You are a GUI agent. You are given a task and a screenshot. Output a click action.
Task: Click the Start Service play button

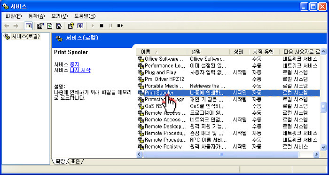pyautogui.click(x=92, y=26)
